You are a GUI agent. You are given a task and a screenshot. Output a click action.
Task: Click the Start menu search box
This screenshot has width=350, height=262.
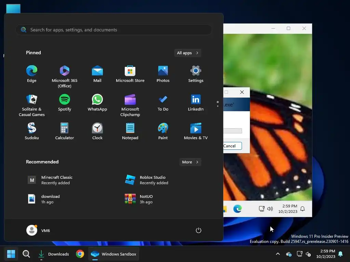pos(113,30)
